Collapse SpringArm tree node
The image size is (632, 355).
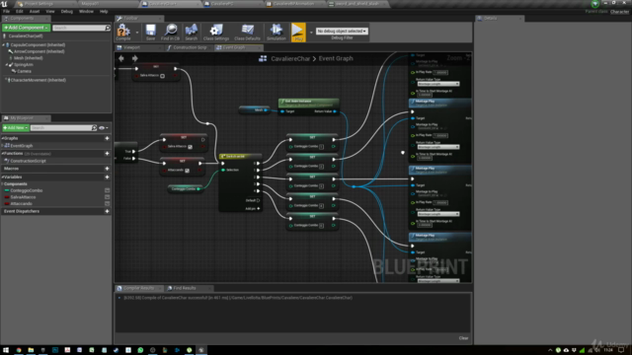pos(7,65)
